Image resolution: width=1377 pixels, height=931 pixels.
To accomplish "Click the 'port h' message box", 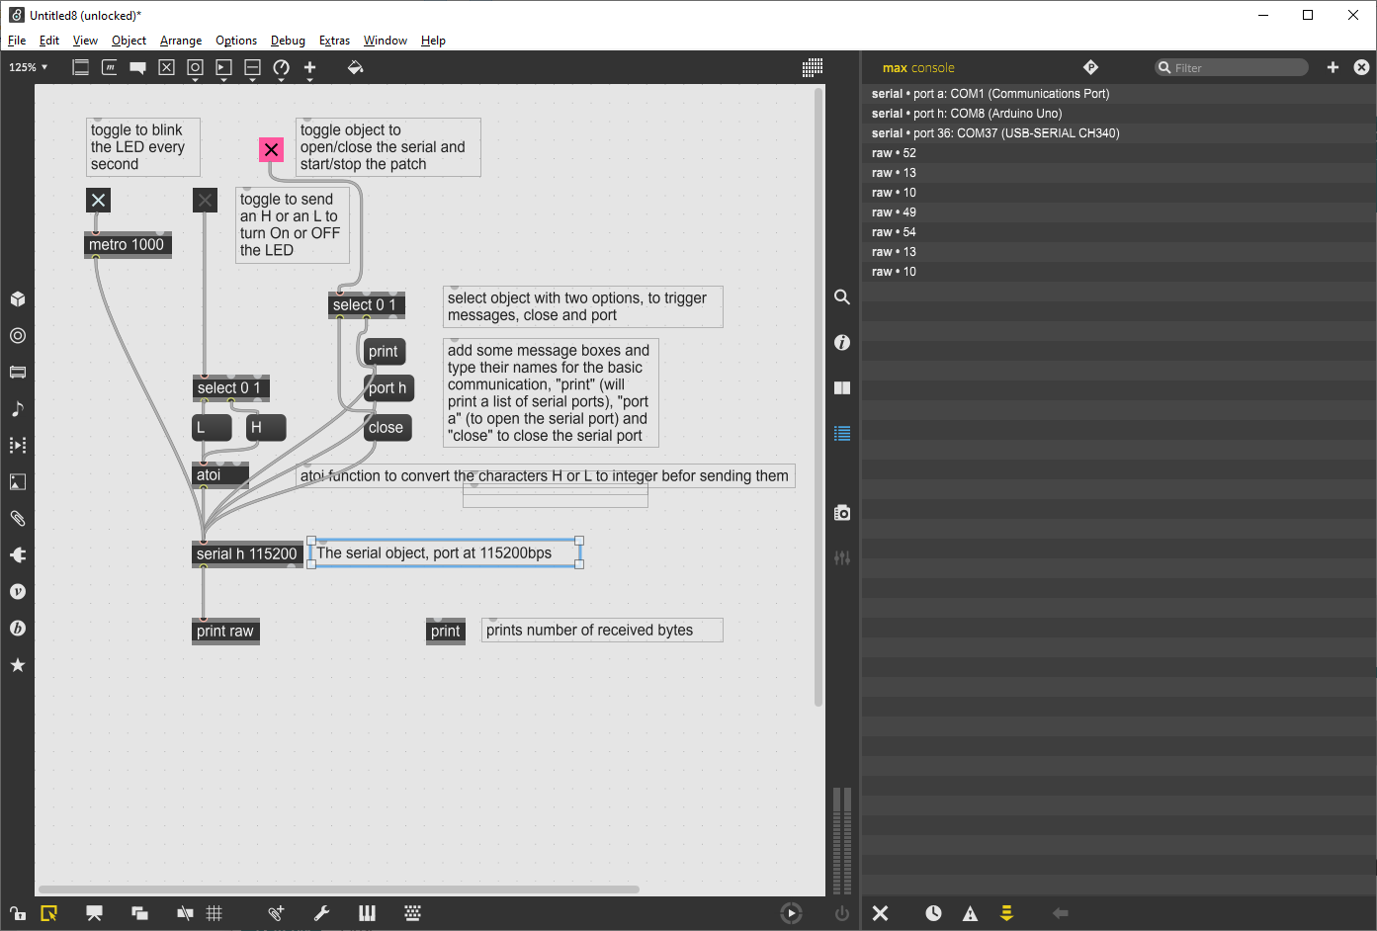I will click(x=387, y=387).
